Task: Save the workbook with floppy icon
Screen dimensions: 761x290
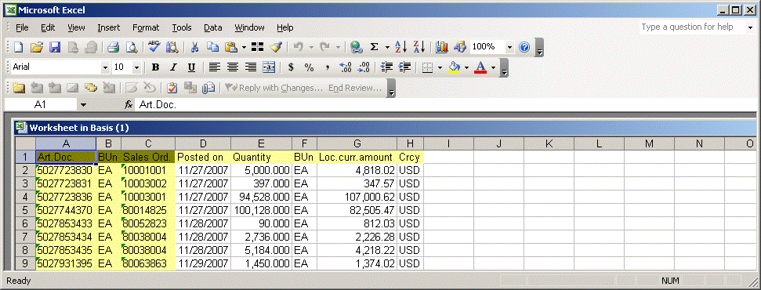Action: coord(55,47)
